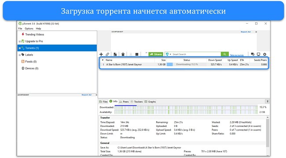Sort by Down Speed column header
The height and width of the screenshot is (158, 286).
215,60
